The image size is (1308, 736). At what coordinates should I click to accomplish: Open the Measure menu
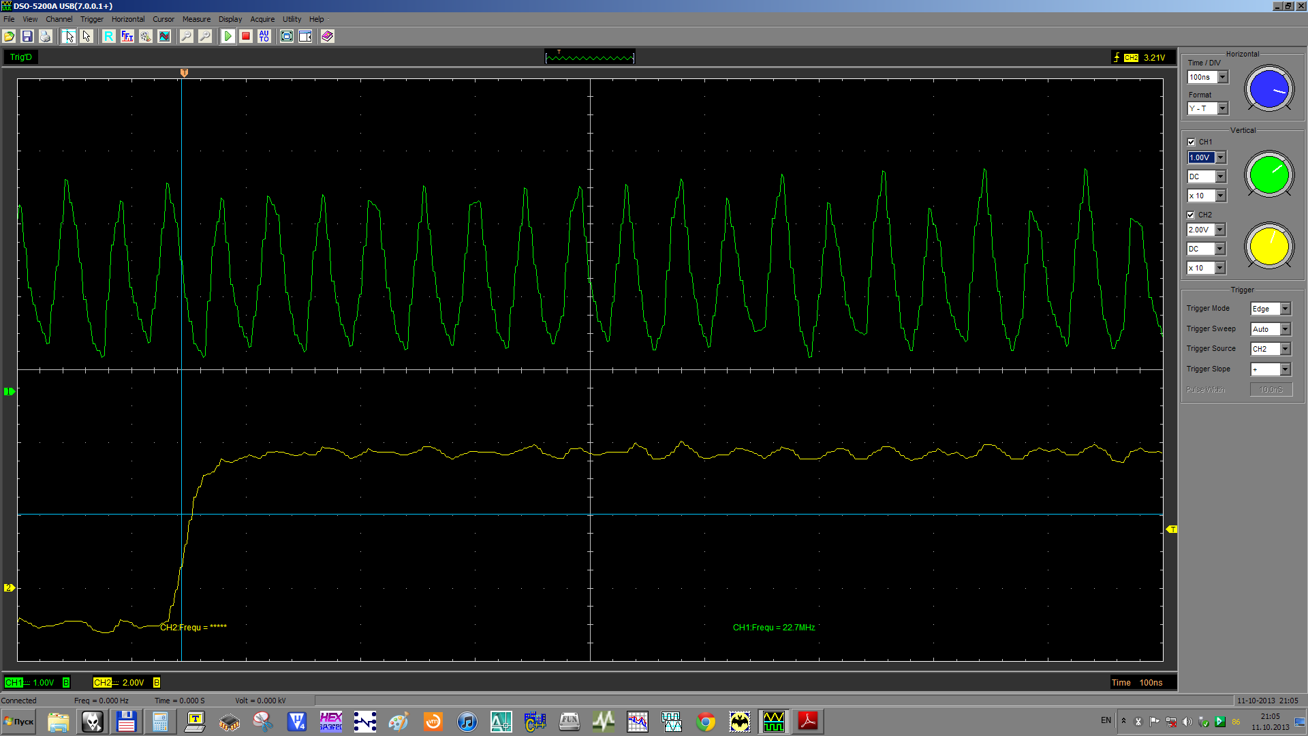(196, 19)
